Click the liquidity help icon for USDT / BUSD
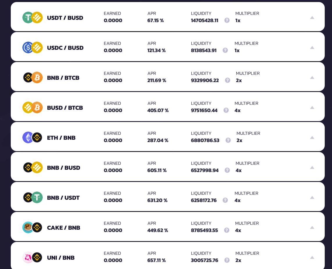This screenshot has width=332, height=269. [x=227, y=20]
